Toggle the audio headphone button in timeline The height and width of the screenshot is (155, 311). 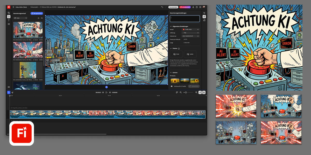tap(204, 92)
